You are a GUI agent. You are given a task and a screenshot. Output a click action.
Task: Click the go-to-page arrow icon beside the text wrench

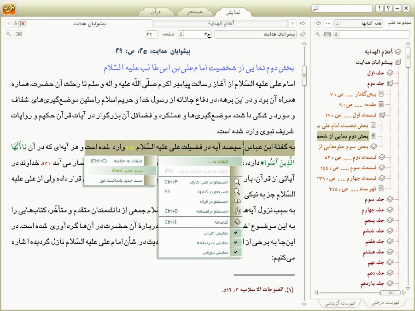pyautogui.click(x=18, y=35)
